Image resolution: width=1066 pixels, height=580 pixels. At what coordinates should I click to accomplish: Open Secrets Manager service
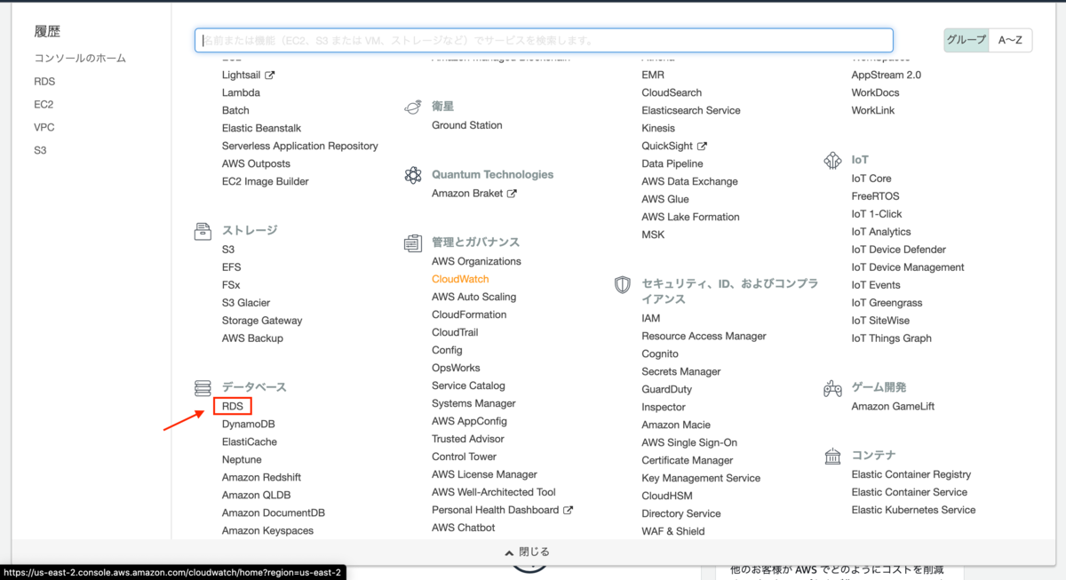click(x=681, y=371)
